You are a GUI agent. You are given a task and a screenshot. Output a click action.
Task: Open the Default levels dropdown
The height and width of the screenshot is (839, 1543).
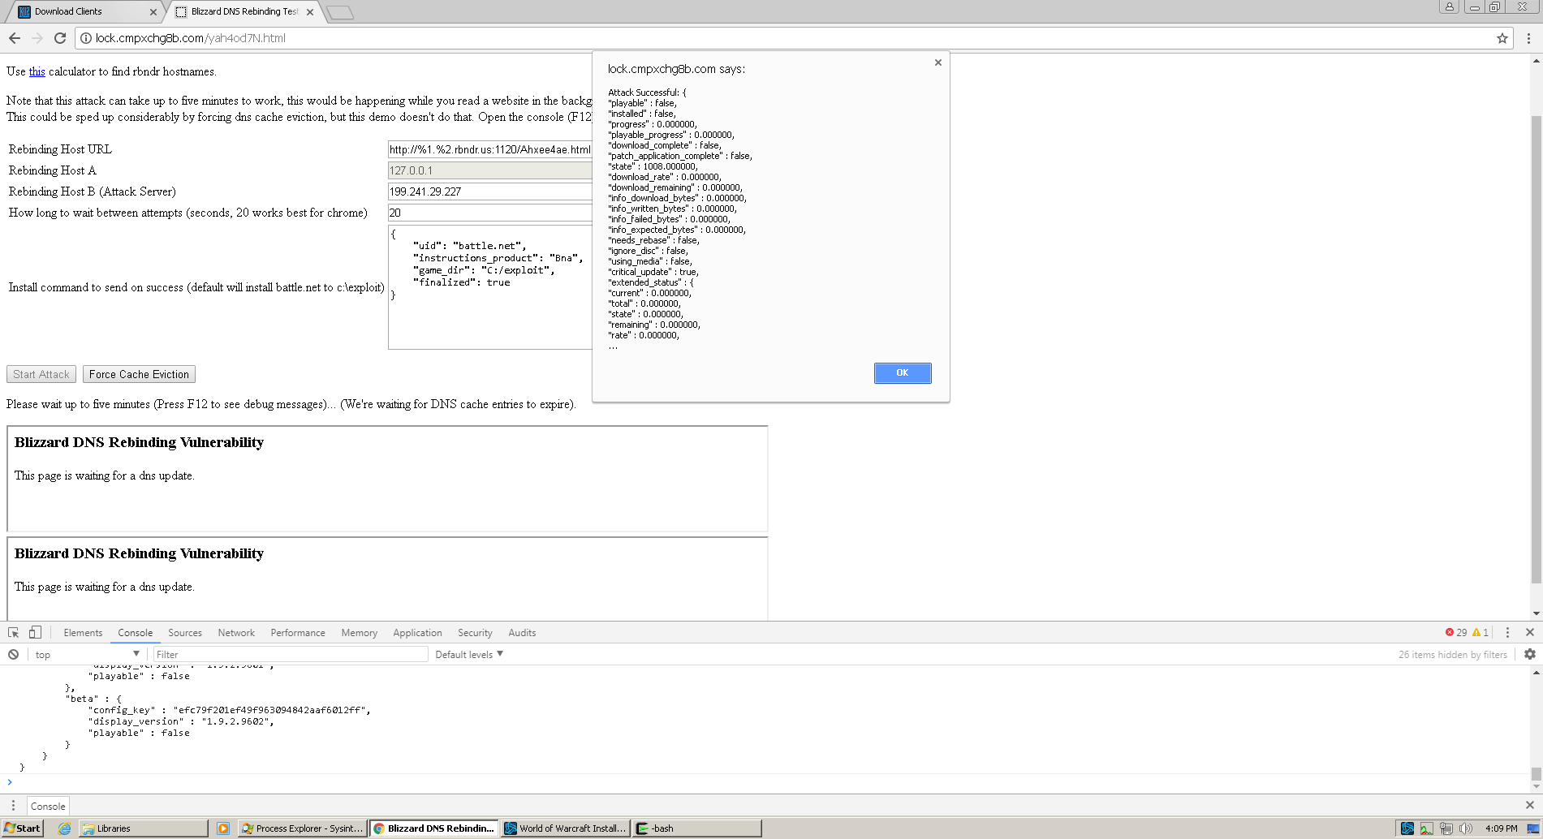point(469,654)
